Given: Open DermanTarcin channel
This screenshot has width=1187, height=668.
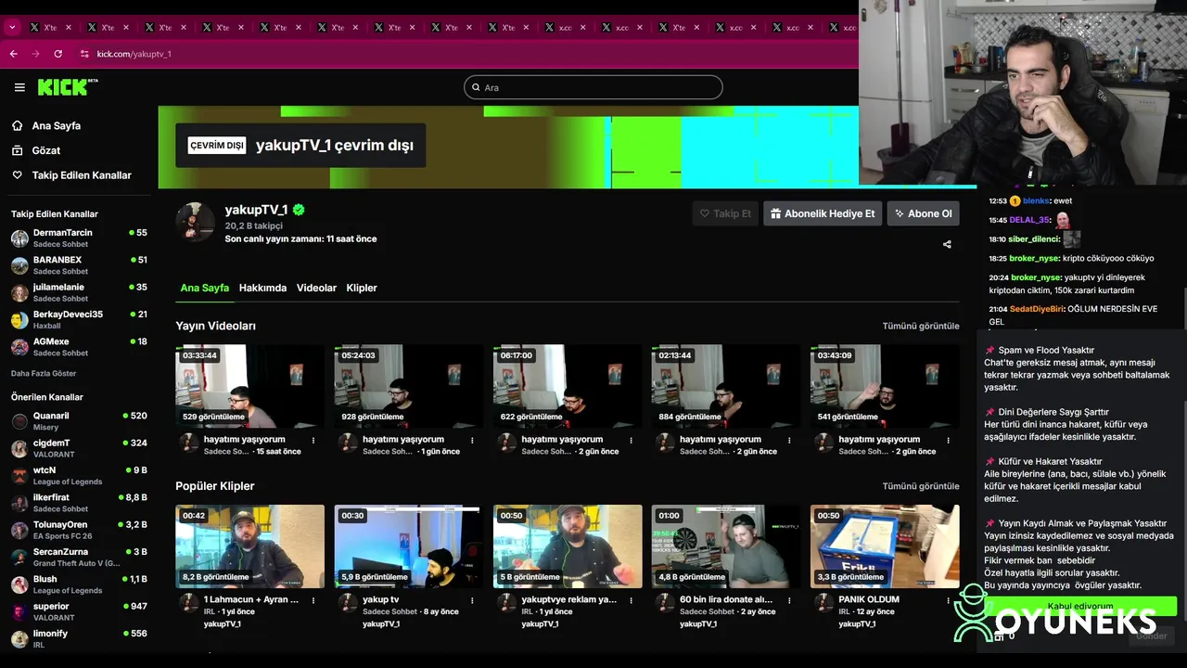Looking at the screenshot, I should [x=79, y=238].
